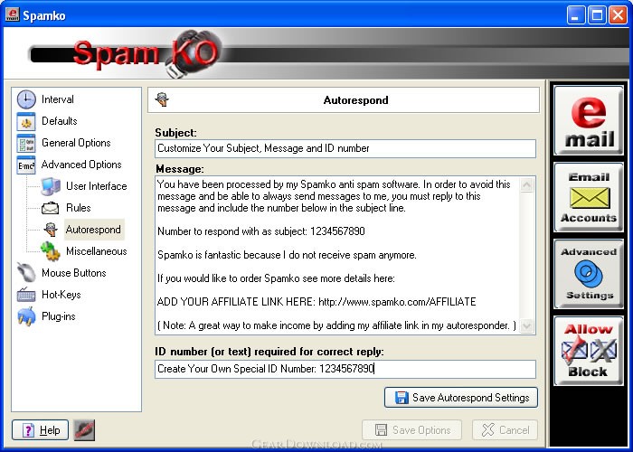Click the Hot-Keys keyboard icon
The image size is (633, 452).
pyautogui.click(x=26, y=295)
